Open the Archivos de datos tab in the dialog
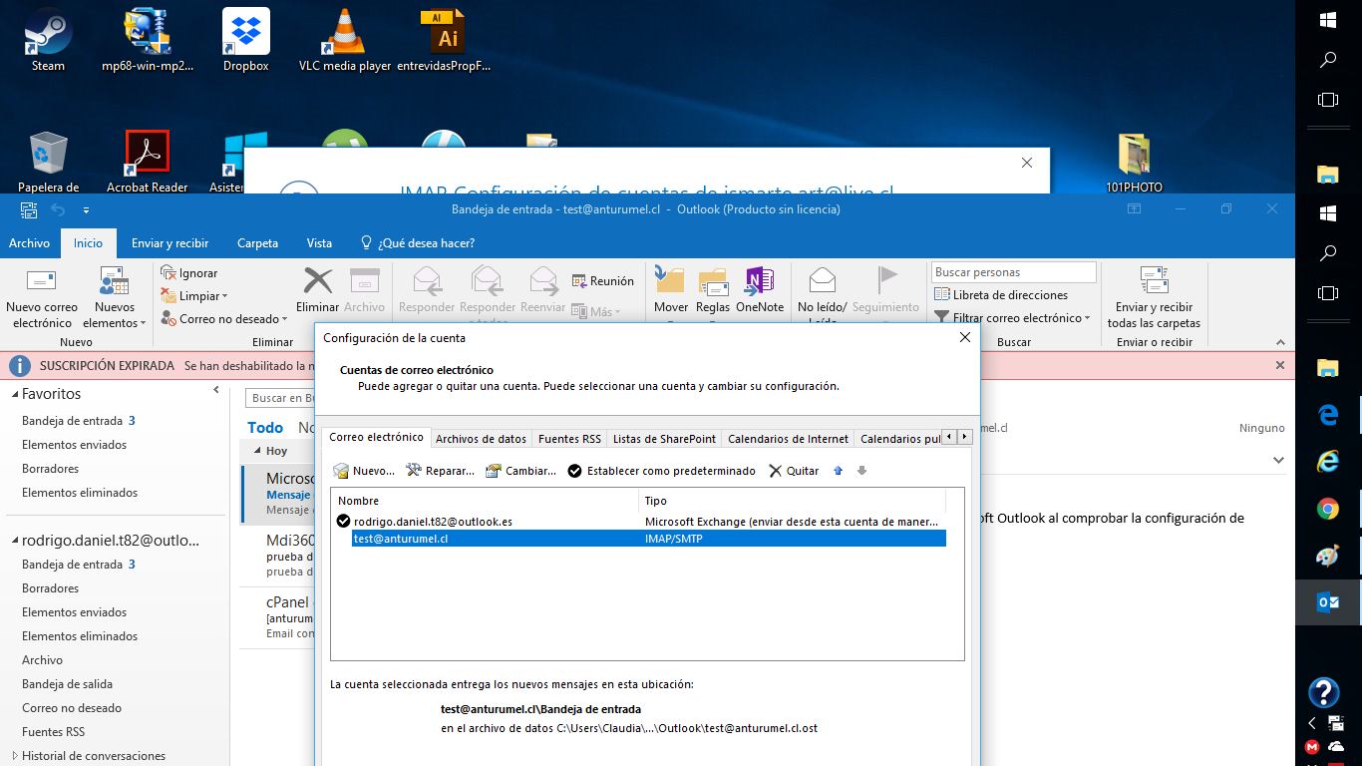This screenshot has height=766, width=1362. point(481,439)
